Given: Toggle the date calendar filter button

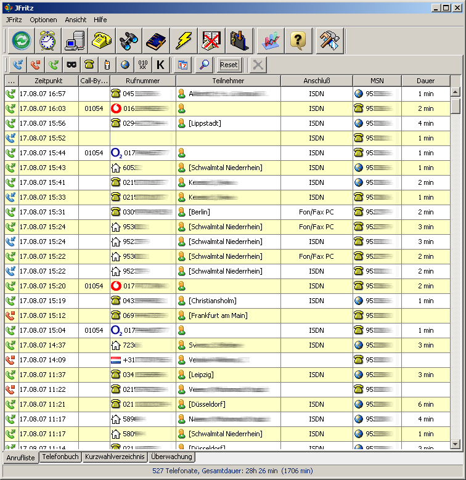Looking at the screenshot, I should (x=182, y=65).
